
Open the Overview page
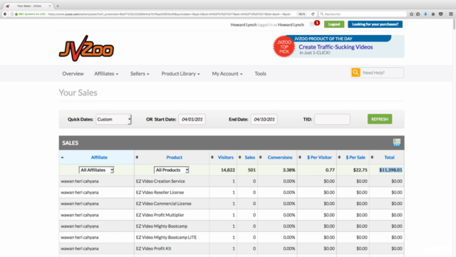pos(73,74)
